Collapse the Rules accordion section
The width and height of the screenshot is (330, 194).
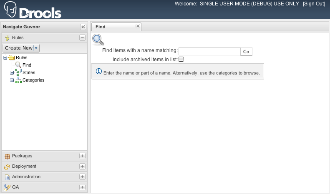coord(82,38)
